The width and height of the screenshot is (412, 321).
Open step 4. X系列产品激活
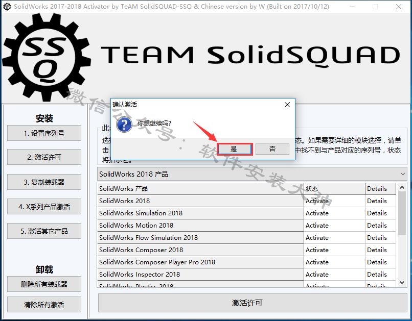[x=44, y=207]
